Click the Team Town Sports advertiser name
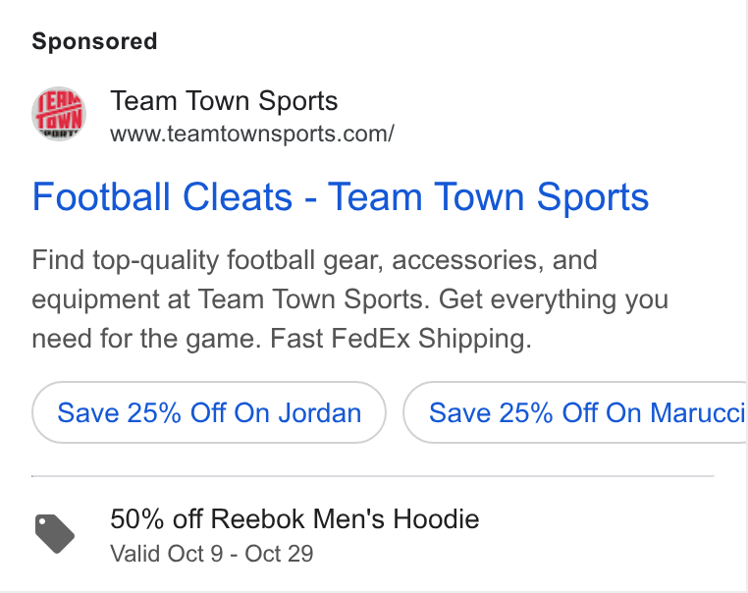Viewport: 748px width, 593px height. 224,101
